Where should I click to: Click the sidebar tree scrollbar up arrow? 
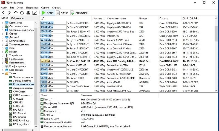[x=36, y=23]
